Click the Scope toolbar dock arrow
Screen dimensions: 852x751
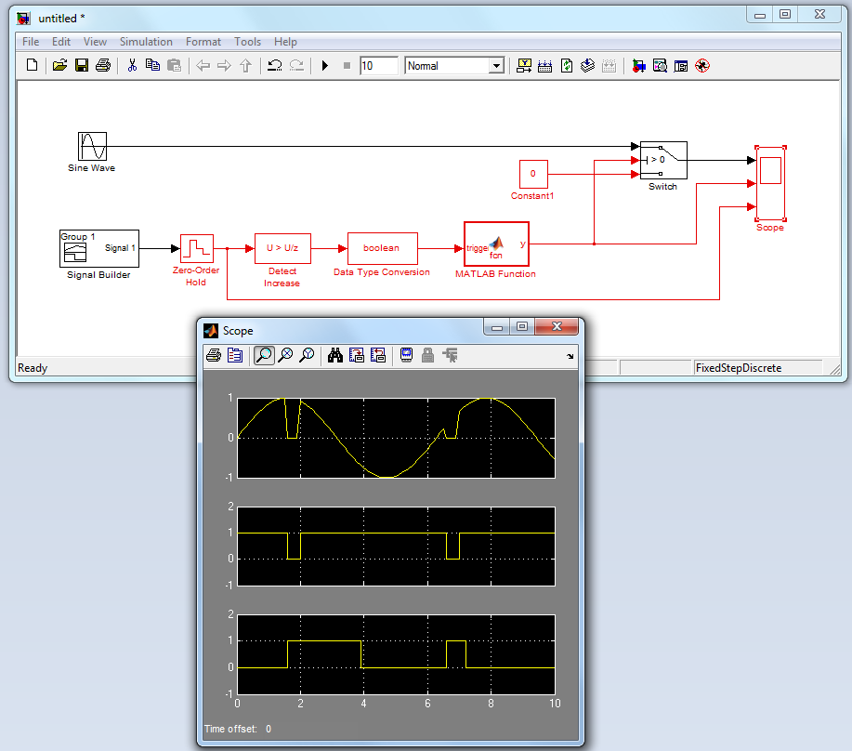point(570,357)
